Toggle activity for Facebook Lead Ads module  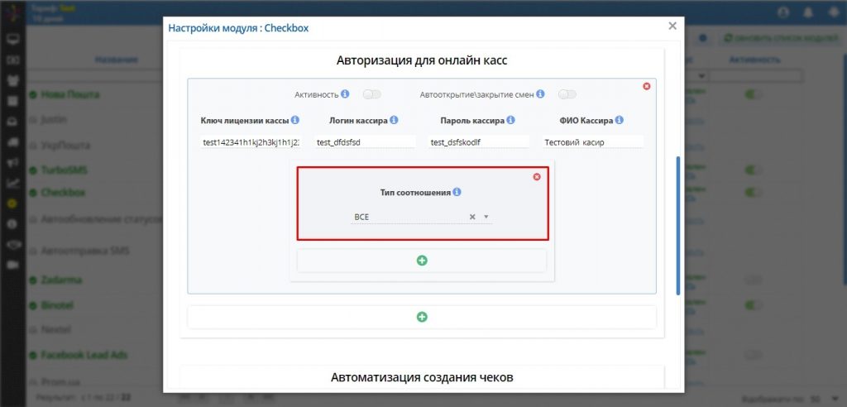[754, 355]
